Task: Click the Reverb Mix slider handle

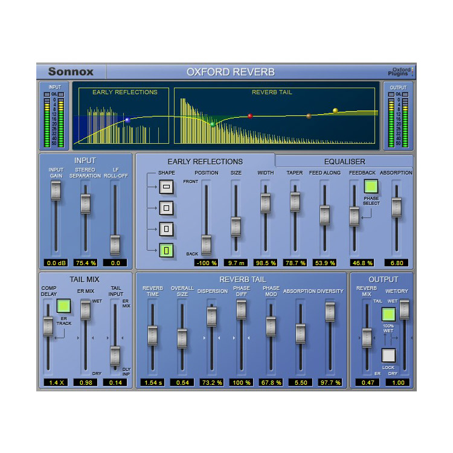Action: pyautogui.click(x=367, y=338)
